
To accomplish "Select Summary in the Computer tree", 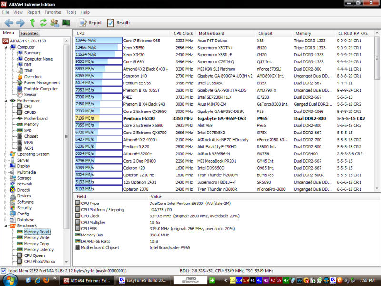I will coord(32,53).
